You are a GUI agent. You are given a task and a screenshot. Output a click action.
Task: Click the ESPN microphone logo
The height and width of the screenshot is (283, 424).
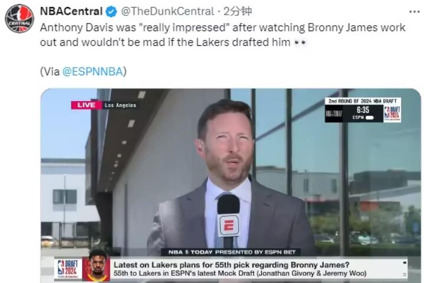pos(229,225)
